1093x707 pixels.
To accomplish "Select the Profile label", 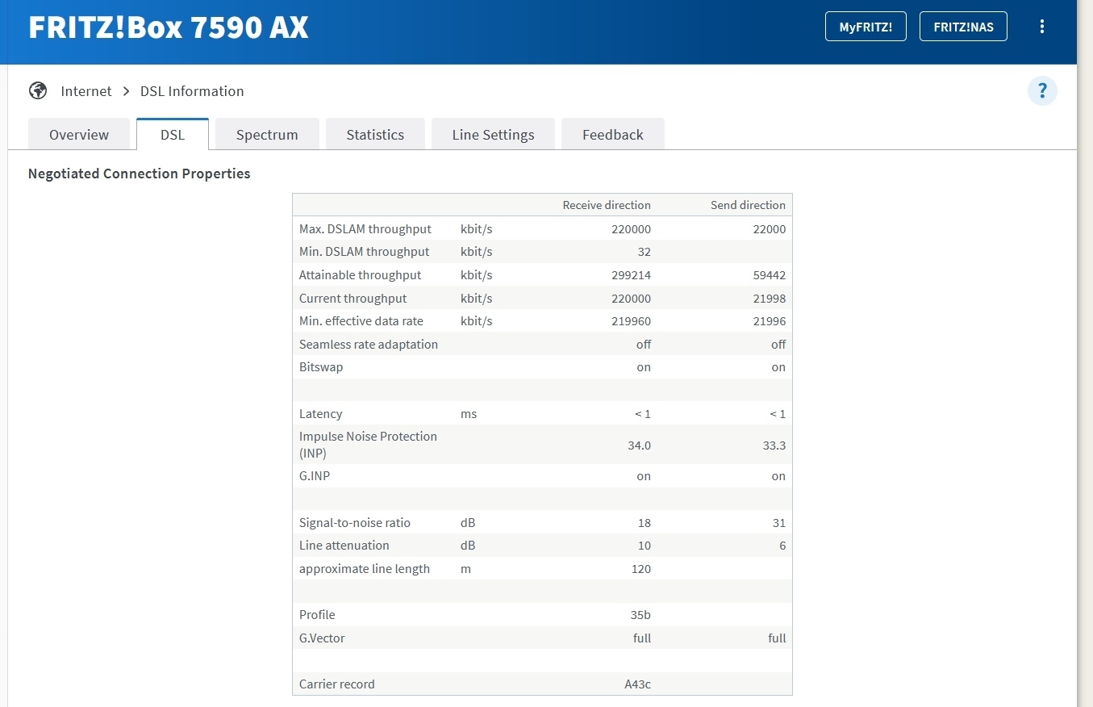I will pos(317,615).
